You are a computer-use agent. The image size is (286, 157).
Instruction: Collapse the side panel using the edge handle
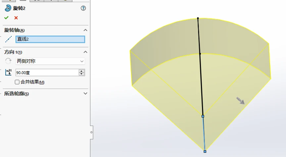[x=92, y=133]
